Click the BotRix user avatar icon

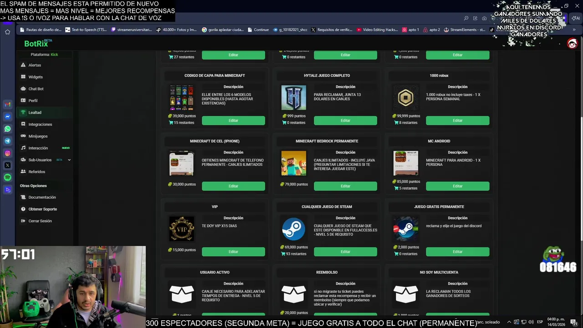pos(572,44)
